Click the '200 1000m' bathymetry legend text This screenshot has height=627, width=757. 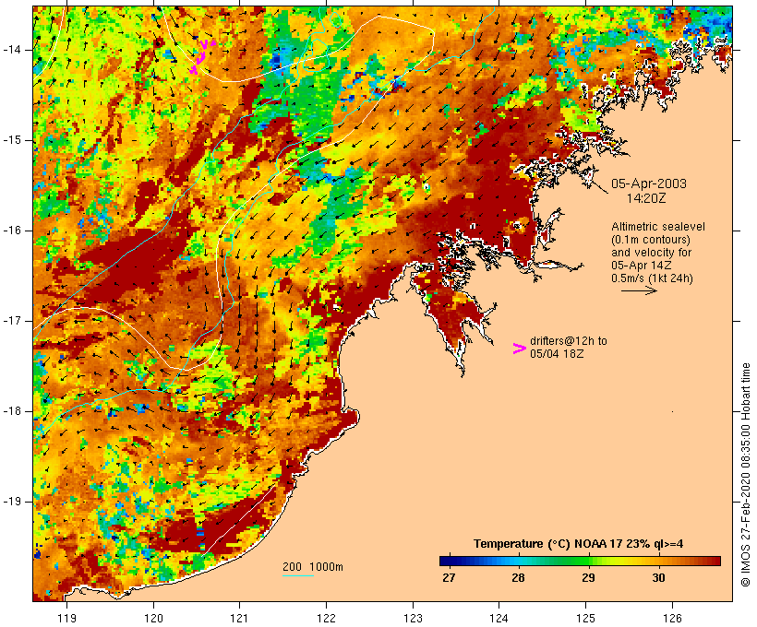click(x=313, y=567)
